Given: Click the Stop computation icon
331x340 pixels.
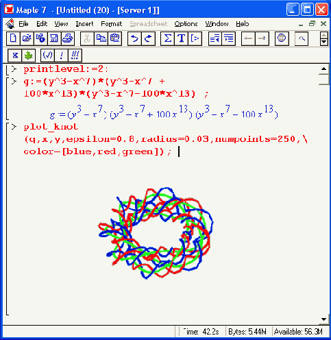Looking at the screenshot, I should 282,38.
